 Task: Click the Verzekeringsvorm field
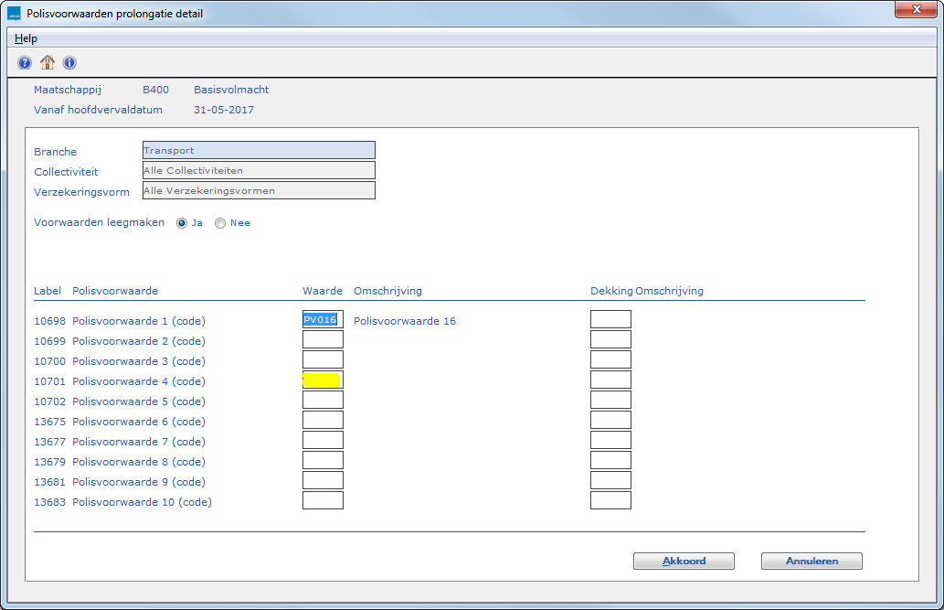click(259, 191)
